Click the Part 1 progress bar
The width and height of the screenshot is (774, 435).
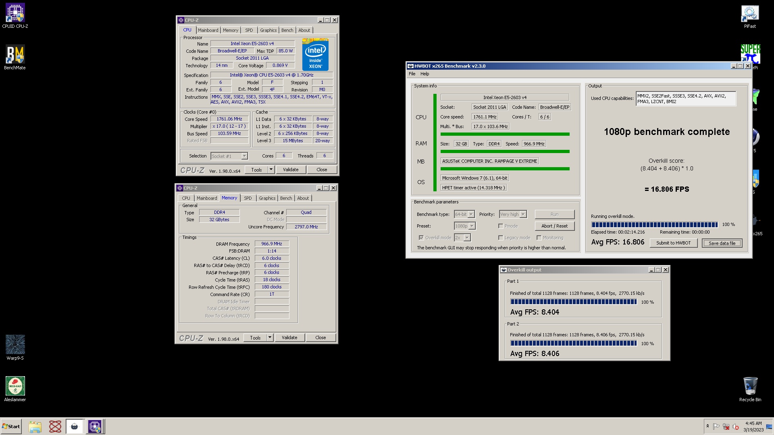tap(574, 302)
